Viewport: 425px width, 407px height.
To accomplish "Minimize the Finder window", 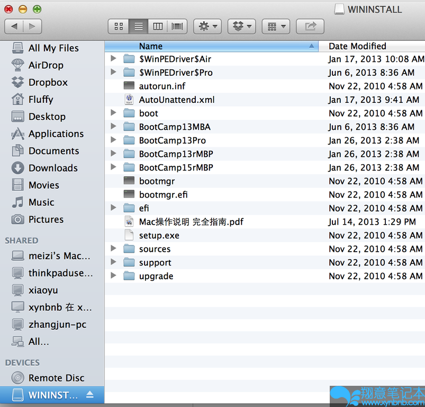I will [23, 10].
